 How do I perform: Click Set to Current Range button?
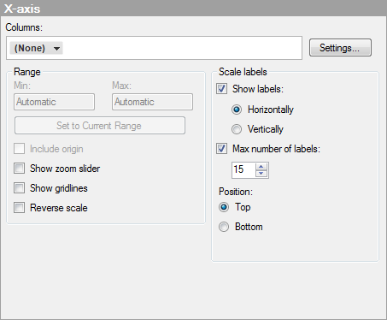(100, 126)
